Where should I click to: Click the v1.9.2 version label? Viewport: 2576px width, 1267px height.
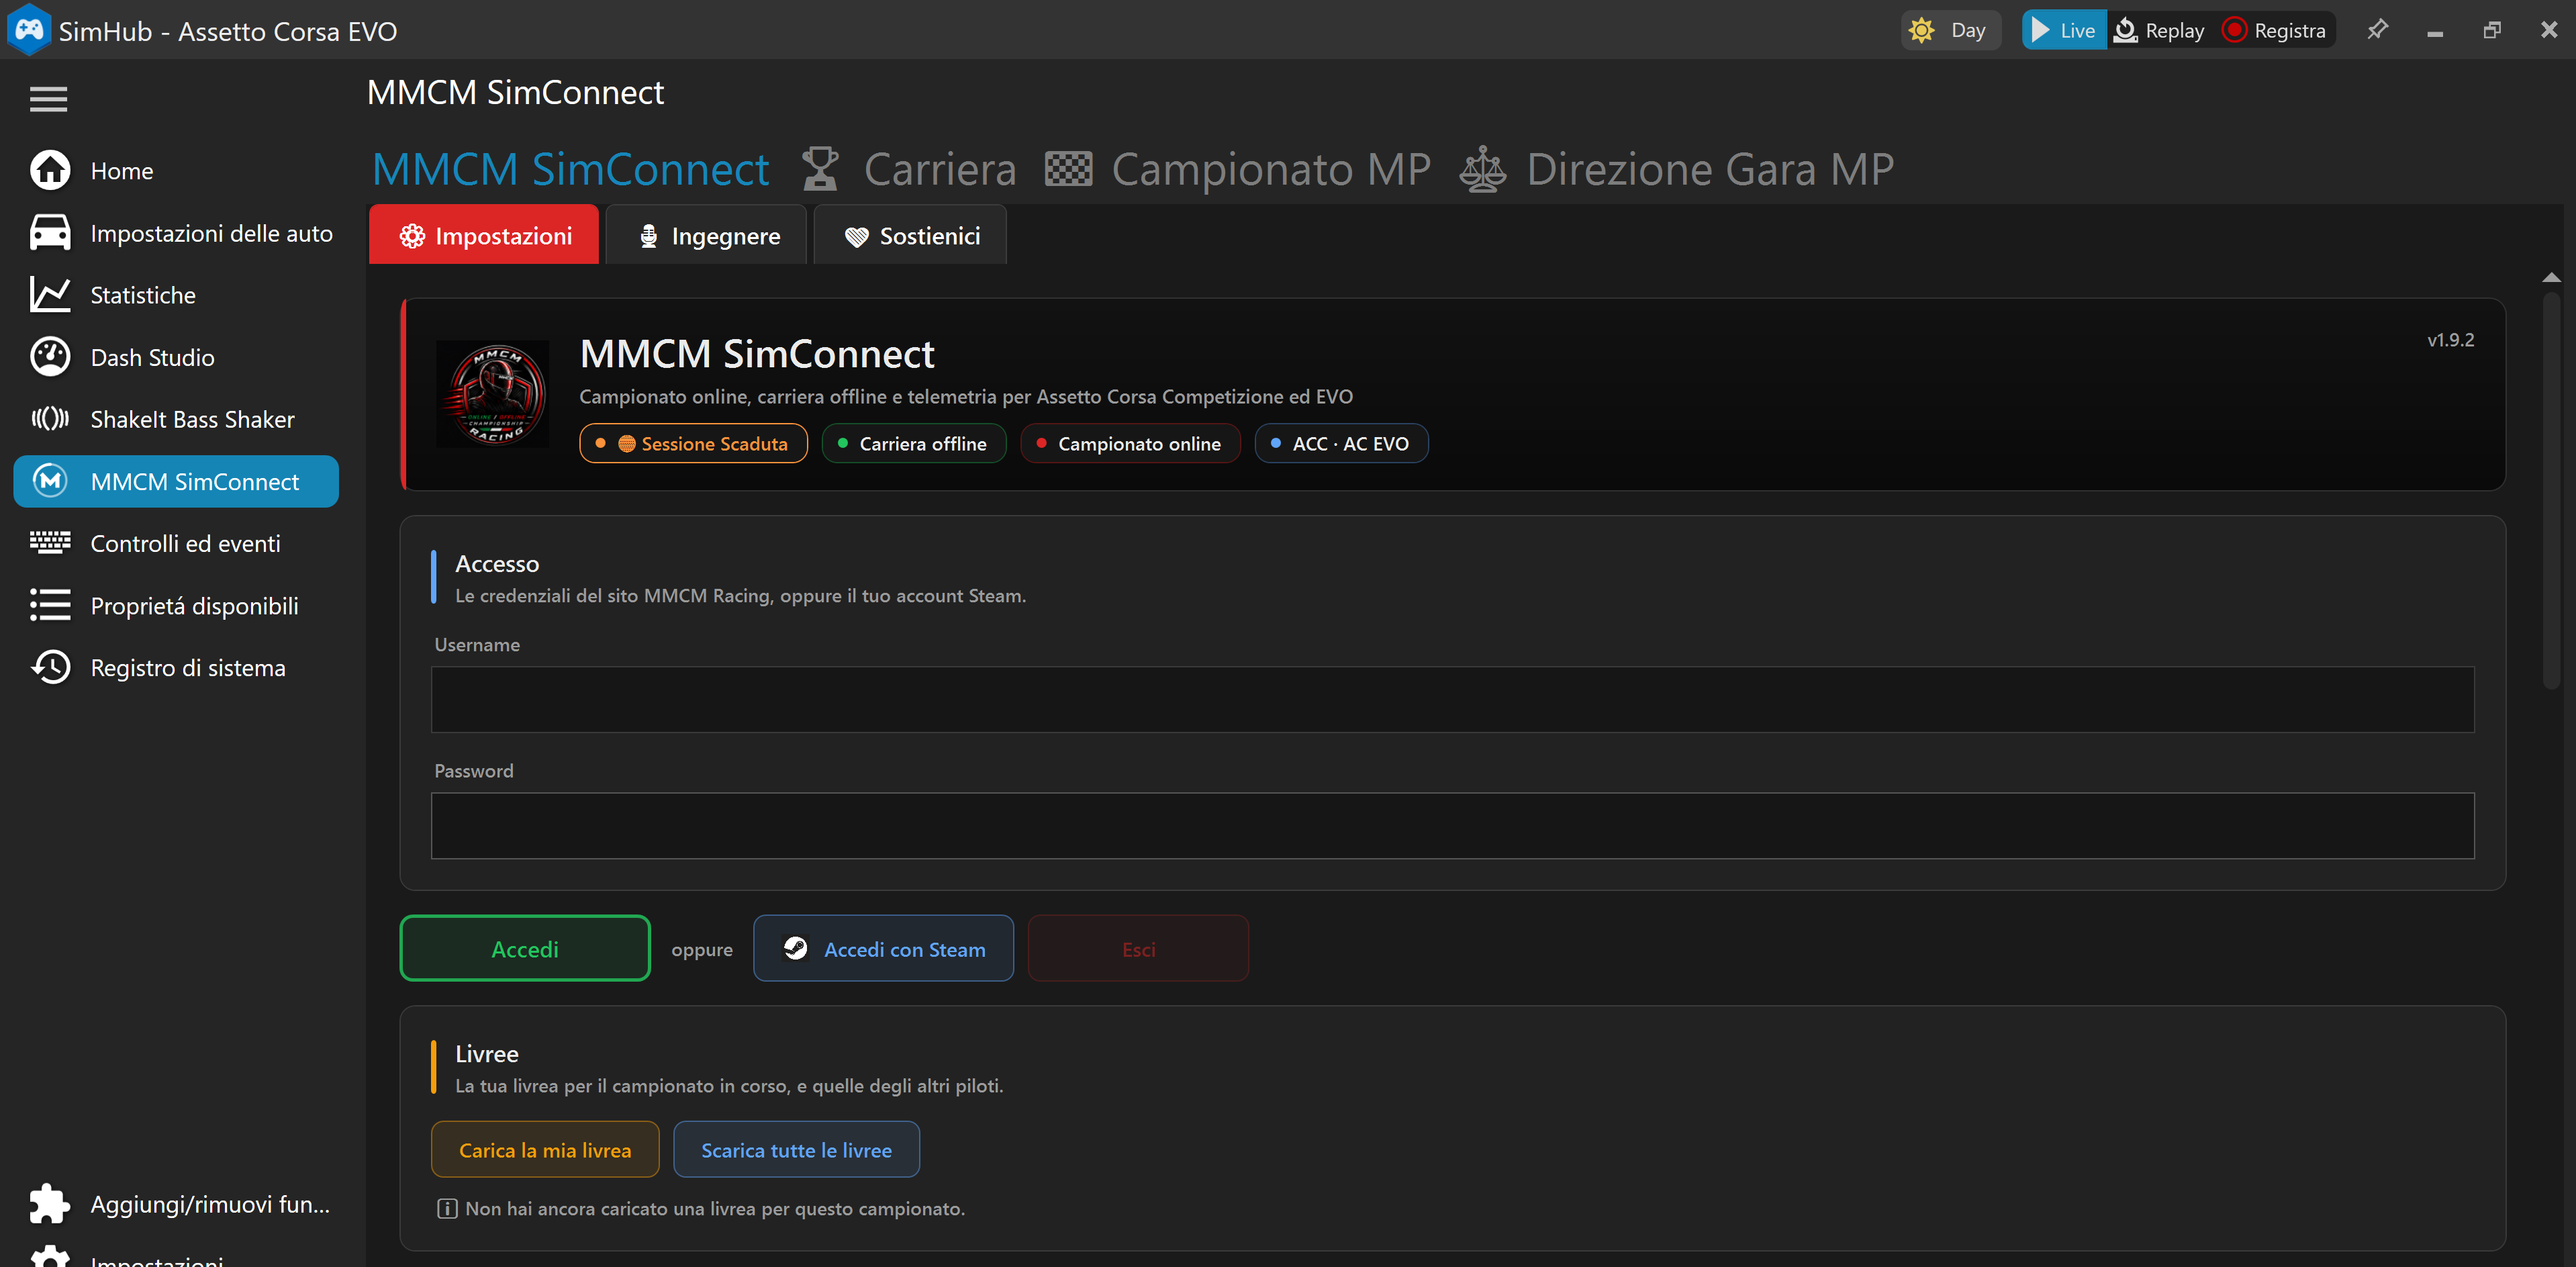pos(2451,340)
